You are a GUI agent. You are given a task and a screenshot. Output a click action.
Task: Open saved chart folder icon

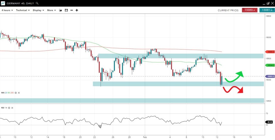60,10
